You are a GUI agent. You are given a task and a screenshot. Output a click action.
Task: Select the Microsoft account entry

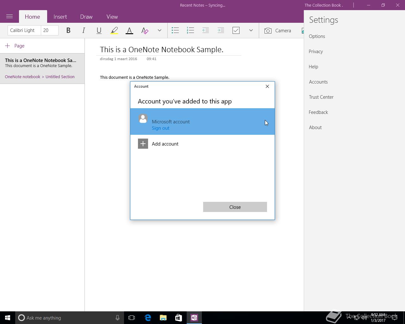pos(202,121)
